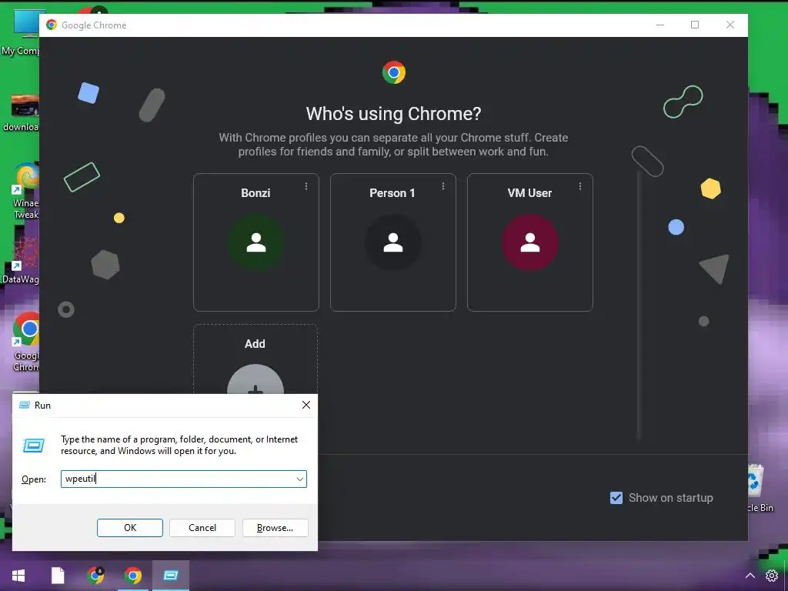Open more options for Person 1 profile
788x591 pixels.
coord(442,186)
